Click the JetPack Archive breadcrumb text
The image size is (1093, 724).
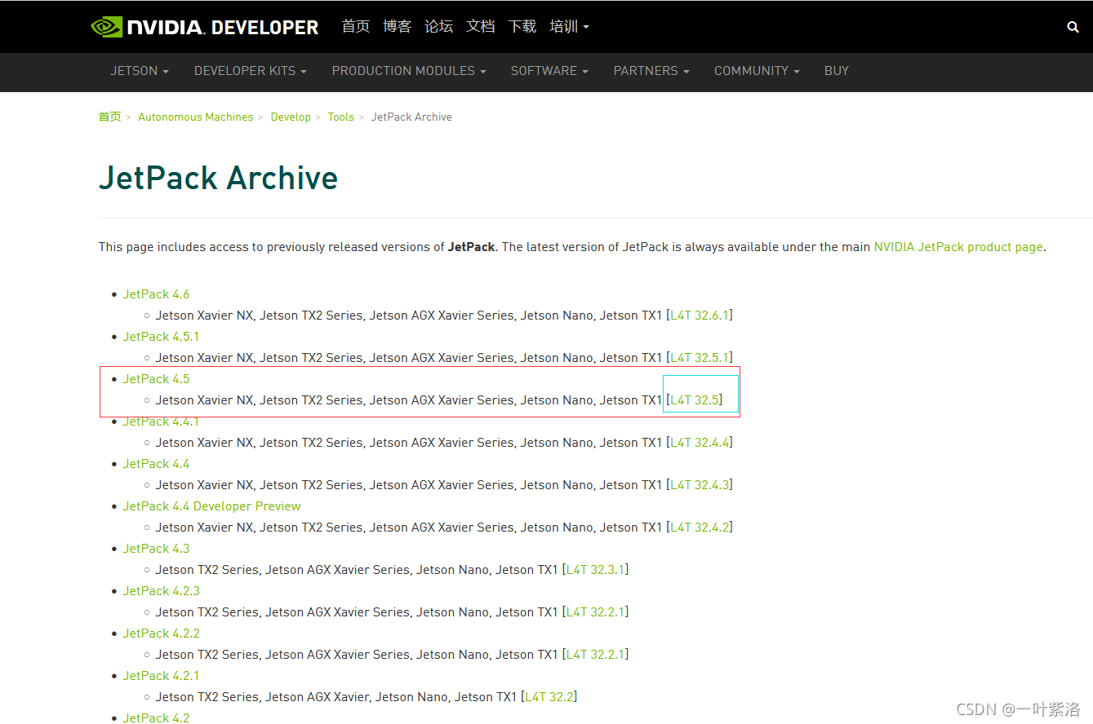coord(411,117)
